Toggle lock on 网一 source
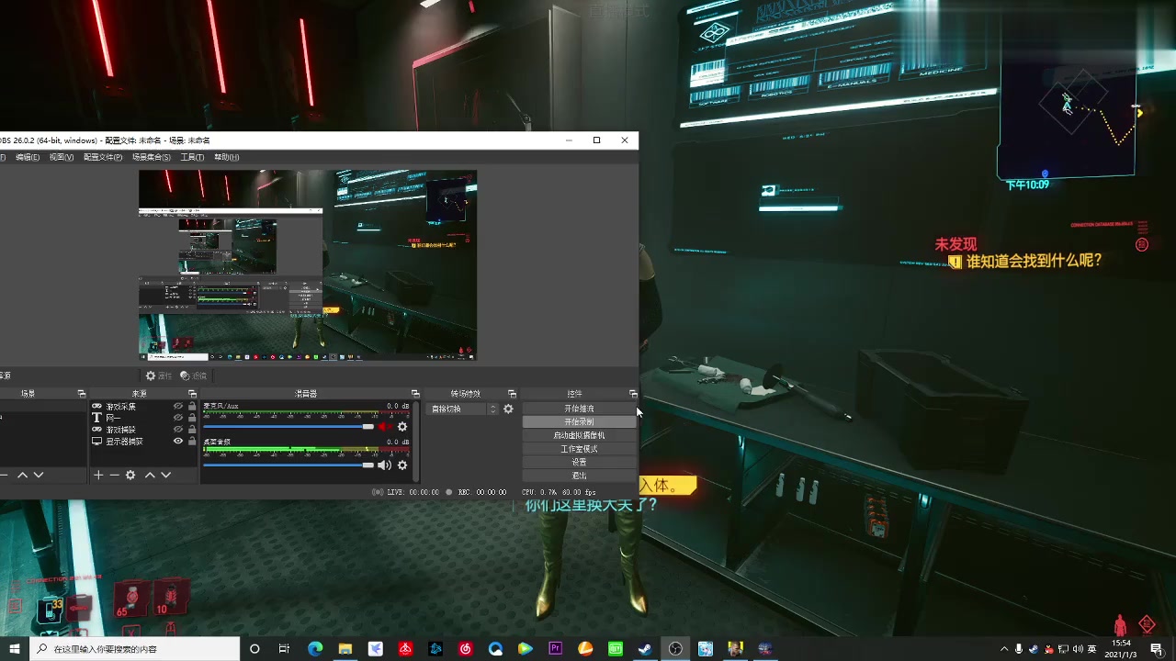1176x661 pixels. [x=192, y=418]
